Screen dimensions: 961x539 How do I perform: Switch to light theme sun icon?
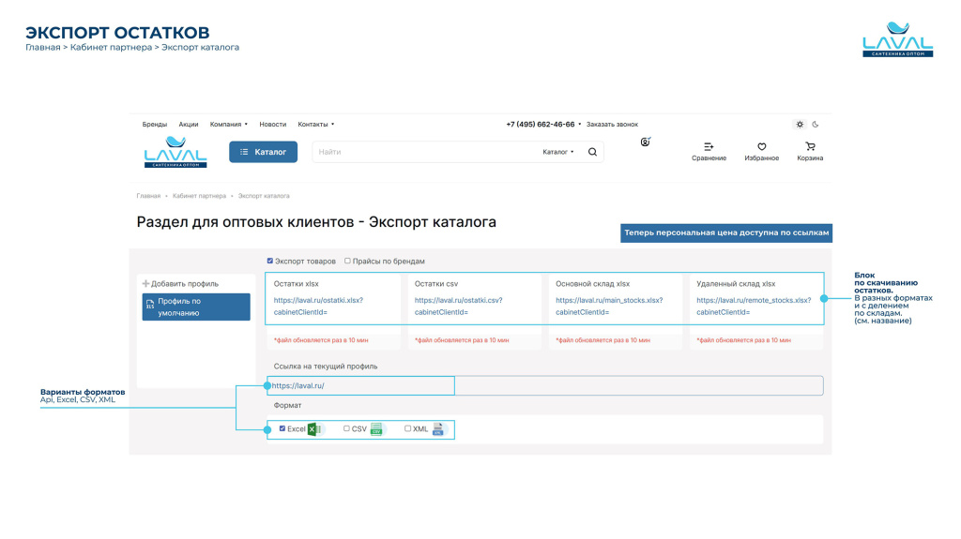click(x=800, y=124)
